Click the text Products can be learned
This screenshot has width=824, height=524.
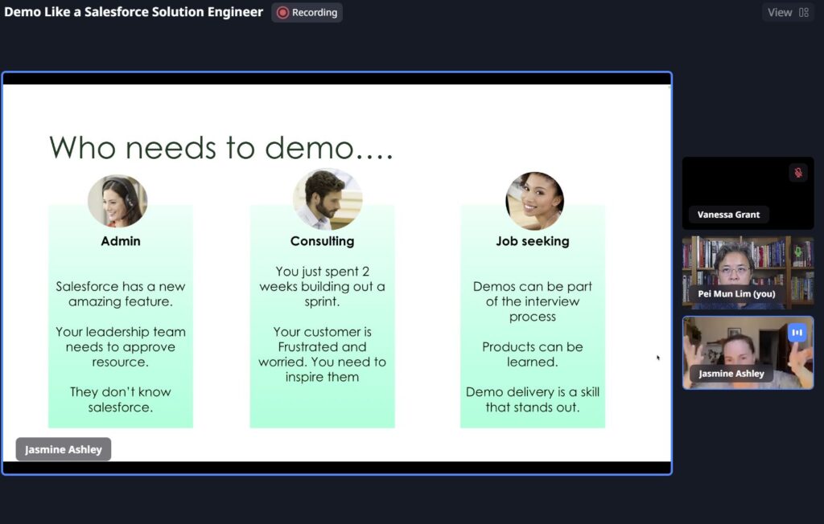coord(533,354)
